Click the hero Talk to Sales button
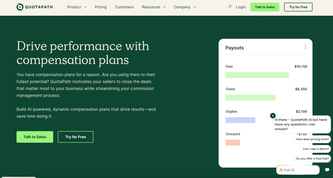The image size is (333, 178). (x=35, y=137)
